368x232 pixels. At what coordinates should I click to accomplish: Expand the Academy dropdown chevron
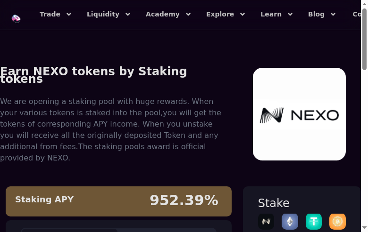[x=188, y=15]
